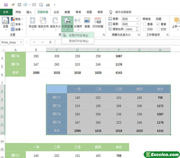Enable headings Print checkbox
Viewport: 180px width, 158px height.
(158, 29)
